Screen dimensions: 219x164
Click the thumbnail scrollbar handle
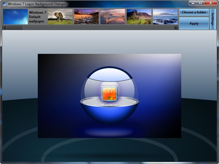click(x=15, y=28)
